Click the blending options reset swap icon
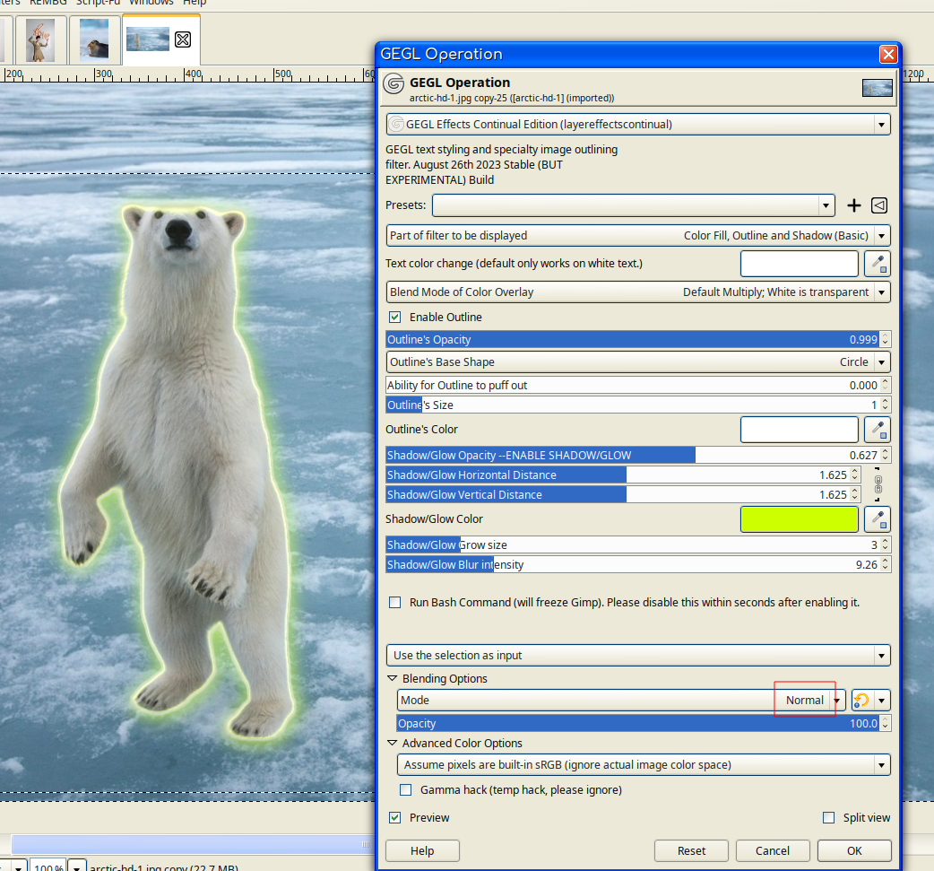 (x=861, y=700)
